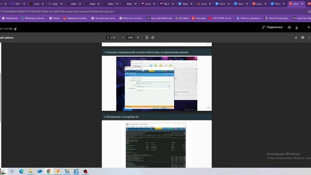This screenshot has width=311, height=175.
Task: Open Task View on the taskbar
Action: (x=12, y=172)
